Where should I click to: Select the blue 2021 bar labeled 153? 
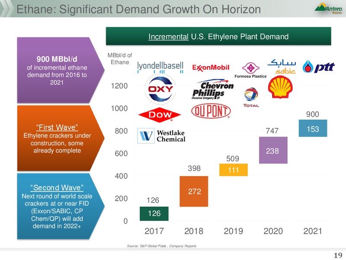[x=313, y=128]
